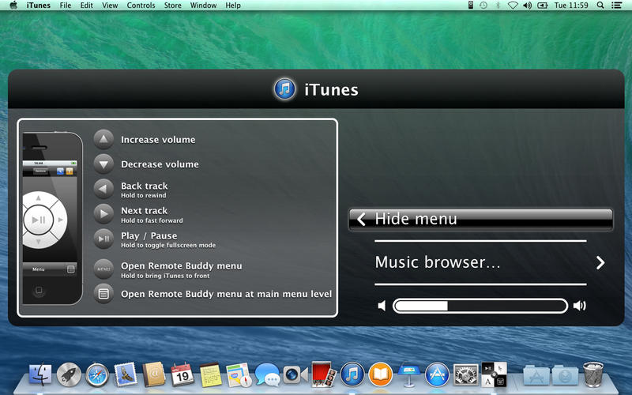Click the Back track left-arrow icon
Viewport: 632px width, 395px height.
(103, 189)
